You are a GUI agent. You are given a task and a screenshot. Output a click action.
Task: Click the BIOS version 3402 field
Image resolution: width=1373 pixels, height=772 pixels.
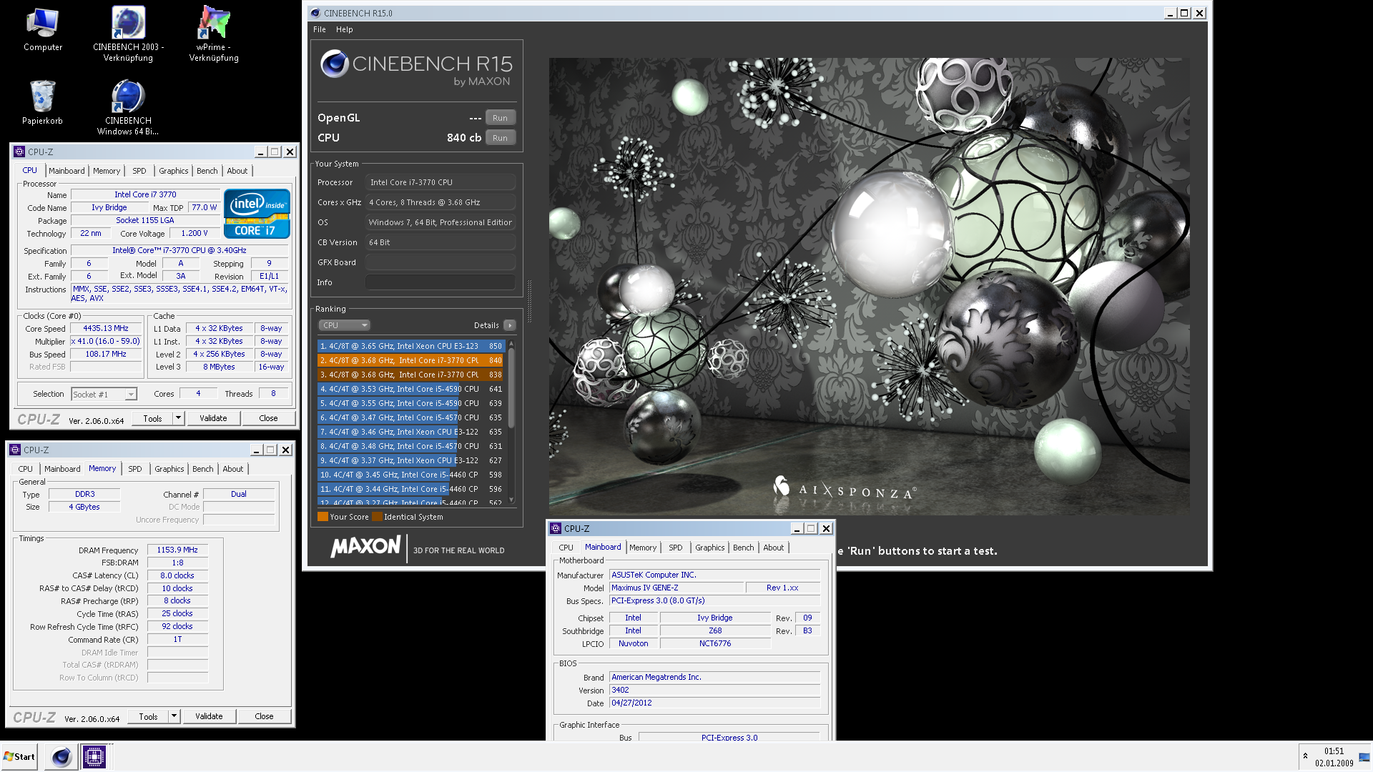coord(714,690)
